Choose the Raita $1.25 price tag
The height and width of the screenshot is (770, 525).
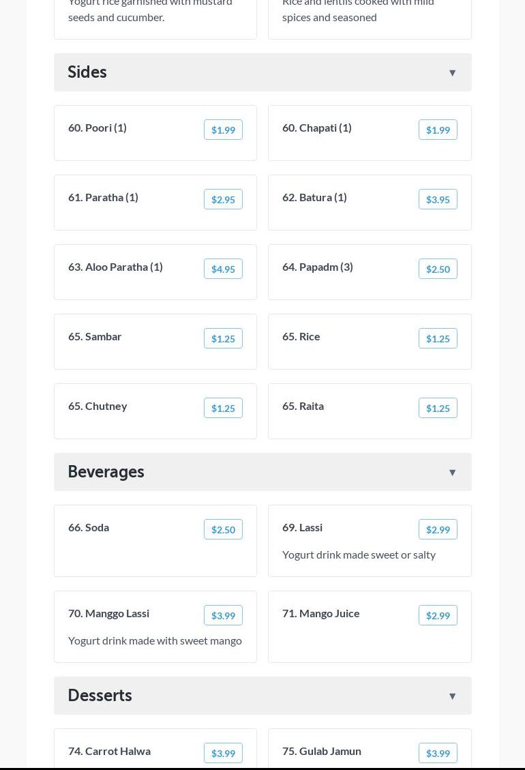pyautogui.click(x=438, y=409)
